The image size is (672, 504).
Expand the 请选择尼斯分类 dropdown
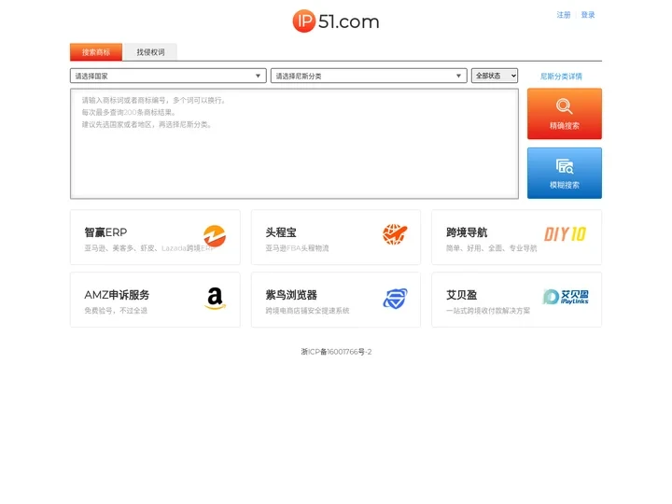coord(369,76)
